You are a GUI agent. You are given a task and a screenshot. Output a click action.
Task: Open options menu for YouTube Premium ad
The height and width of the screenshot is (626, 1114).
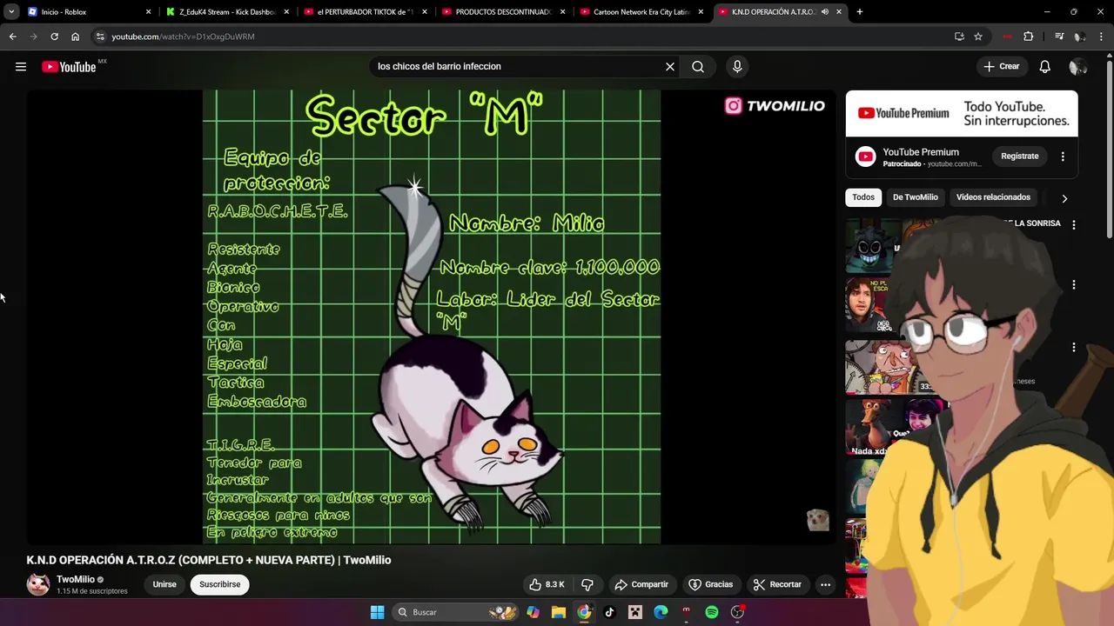[1063, 156]
